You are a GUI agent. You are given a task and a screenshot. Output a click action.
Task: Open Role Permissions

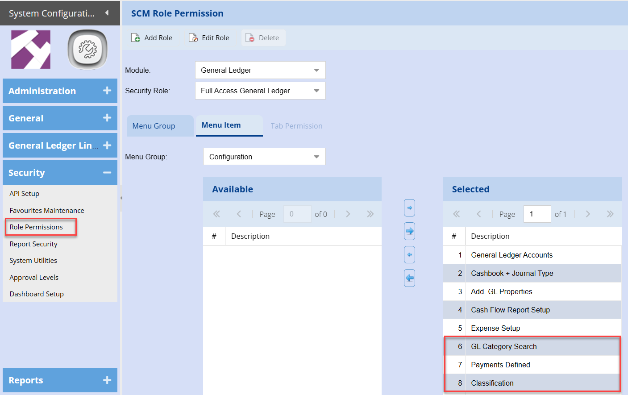pos(36,227)
